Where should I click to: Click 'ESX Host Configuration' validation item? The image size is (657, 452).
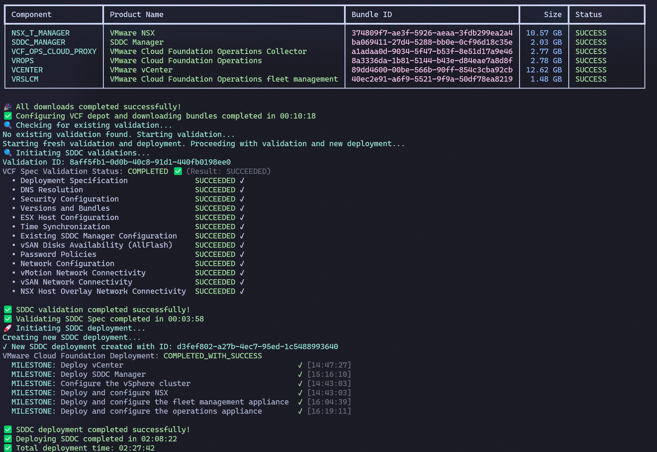tap(70, 217)
